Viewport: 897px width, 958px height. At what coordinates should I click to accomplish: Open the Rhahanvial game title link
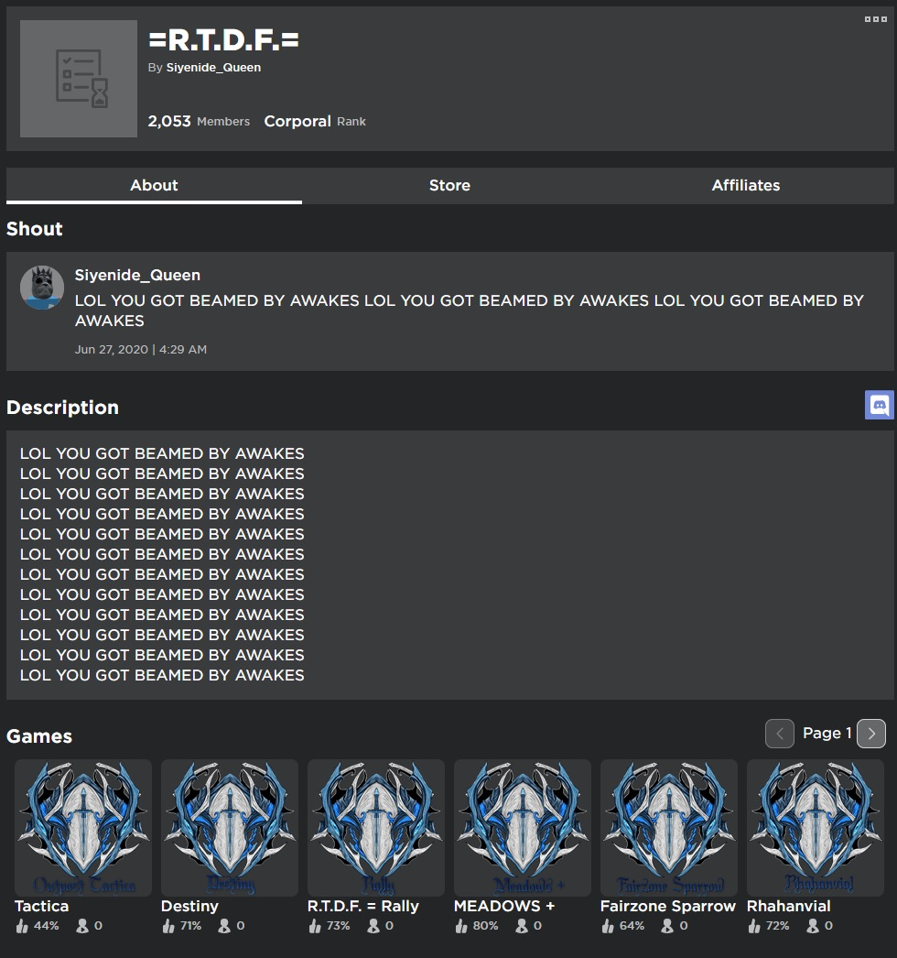pos(789,906)
